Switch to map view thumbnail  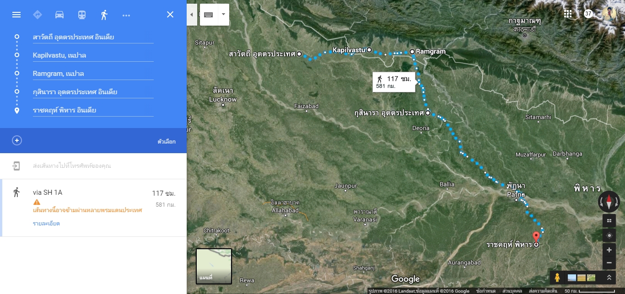coord(214,266)
